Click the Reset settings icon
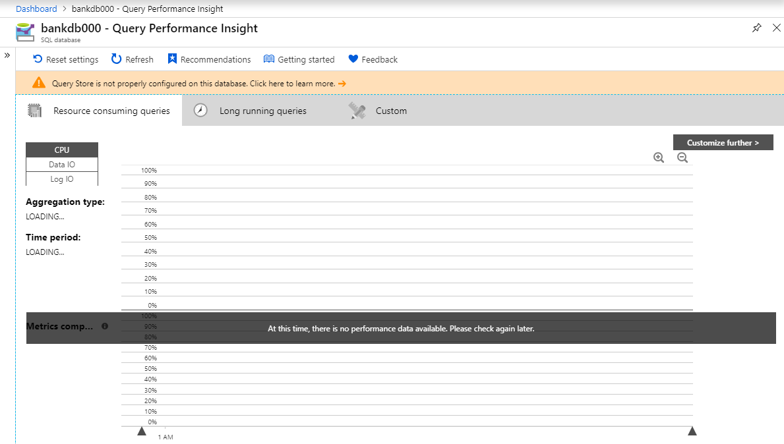Screen dimensions: 784x444 [x=38, y=59]
